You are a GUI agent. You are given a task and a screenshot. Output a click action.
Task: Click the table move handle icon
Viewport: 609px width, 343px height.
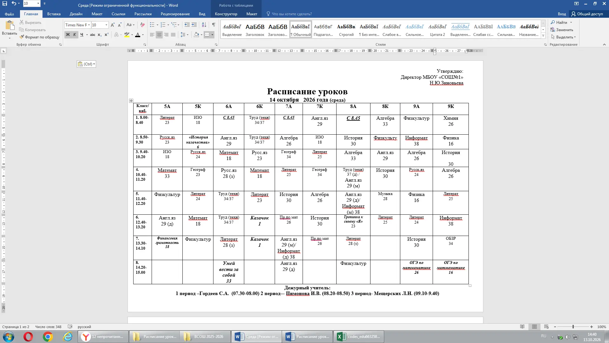coord(131,101)
